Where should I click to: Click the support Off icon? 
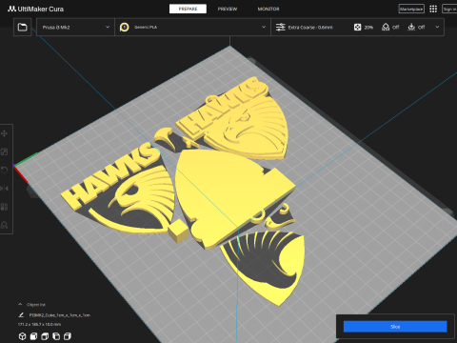tap(386, 28)
